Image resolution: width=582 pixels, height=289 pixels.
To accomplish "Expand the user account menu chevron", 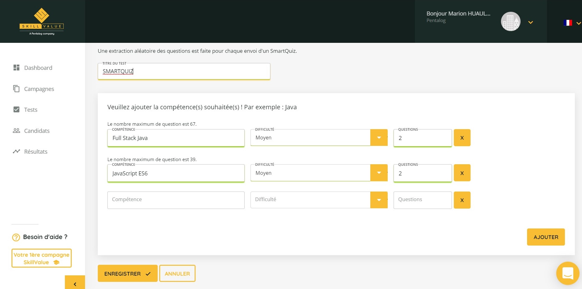I will [x=530, y=22].
